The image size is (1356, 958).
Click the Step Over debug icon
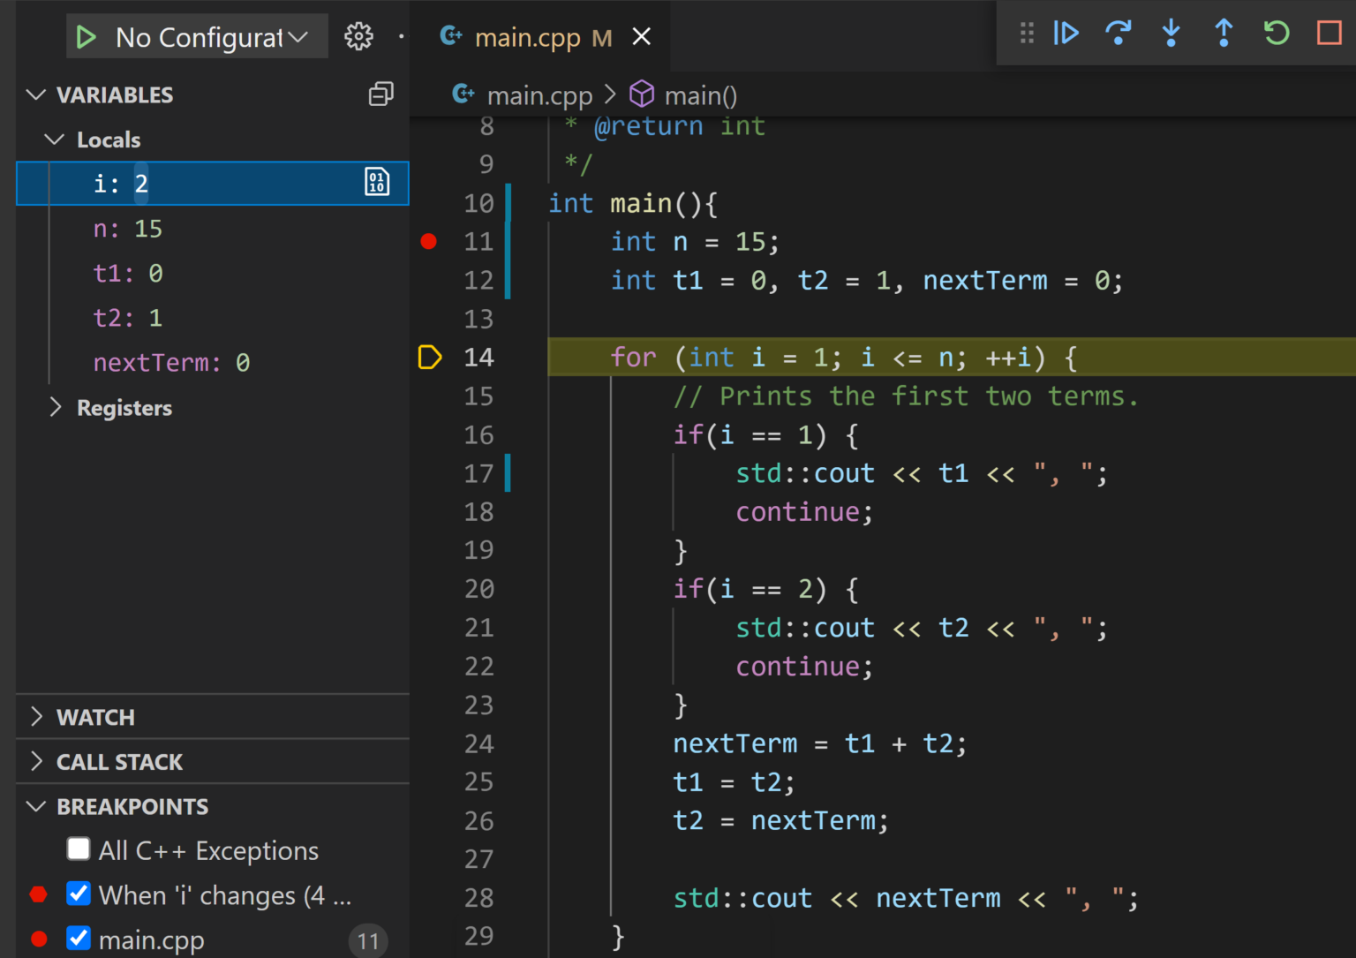point(1118,34)
